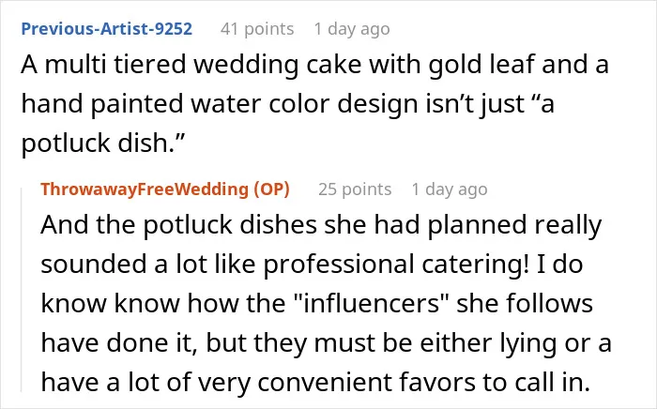Image resolution: width=657 pixels, height=409 pixels.
Task: Click the 'have done it' phrase
Action: (x=118, y=342)
